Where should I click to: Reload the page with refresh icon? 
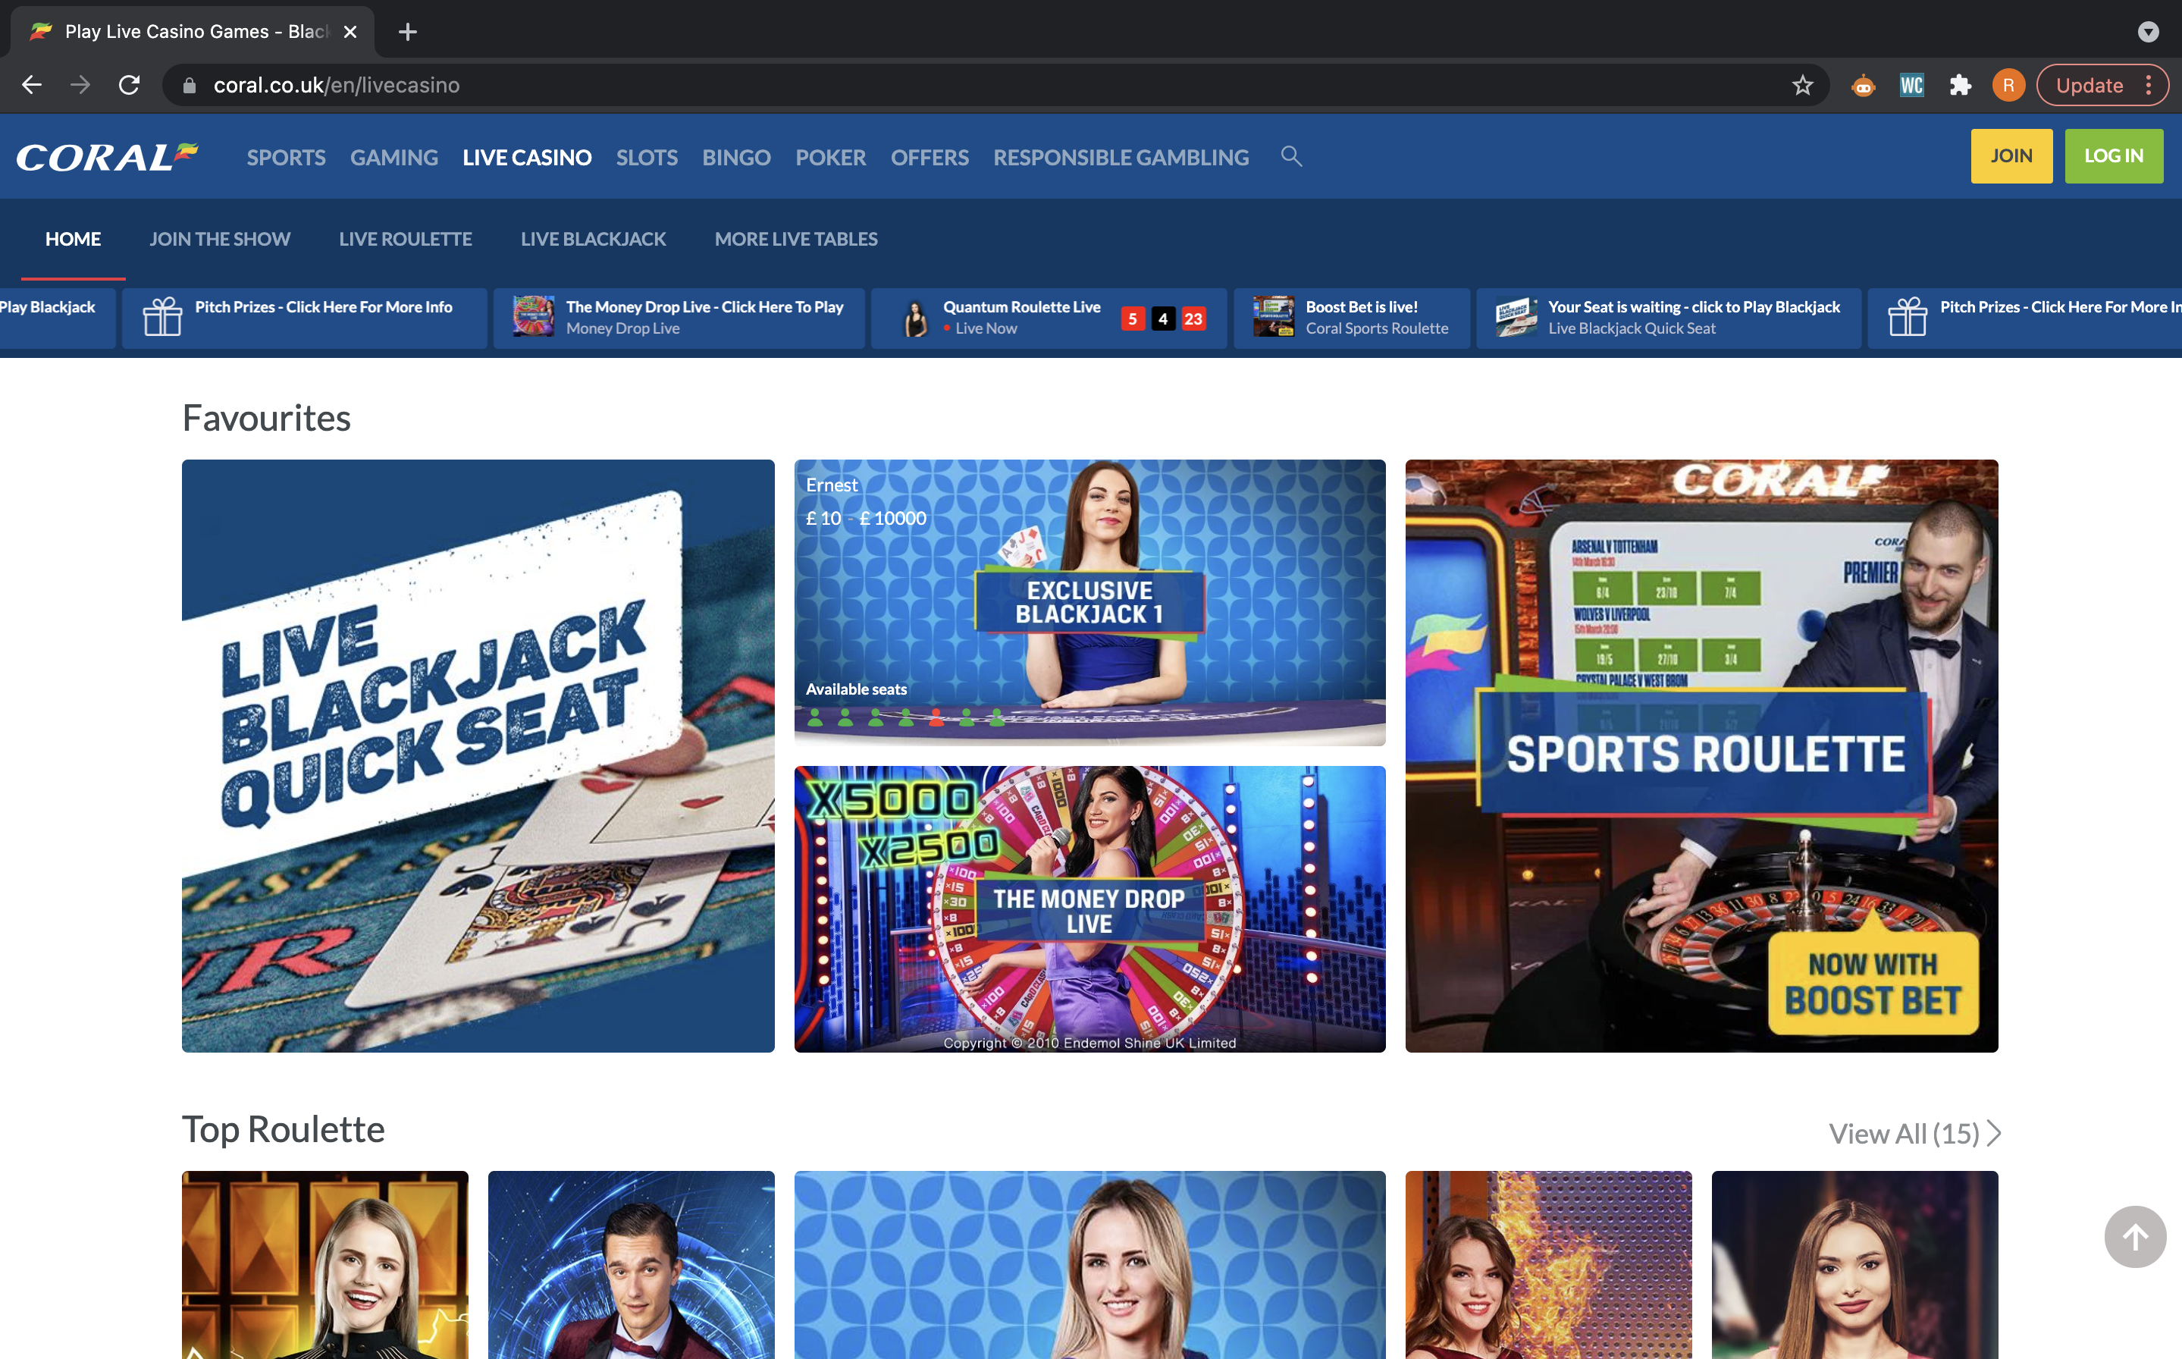(130, 86)
